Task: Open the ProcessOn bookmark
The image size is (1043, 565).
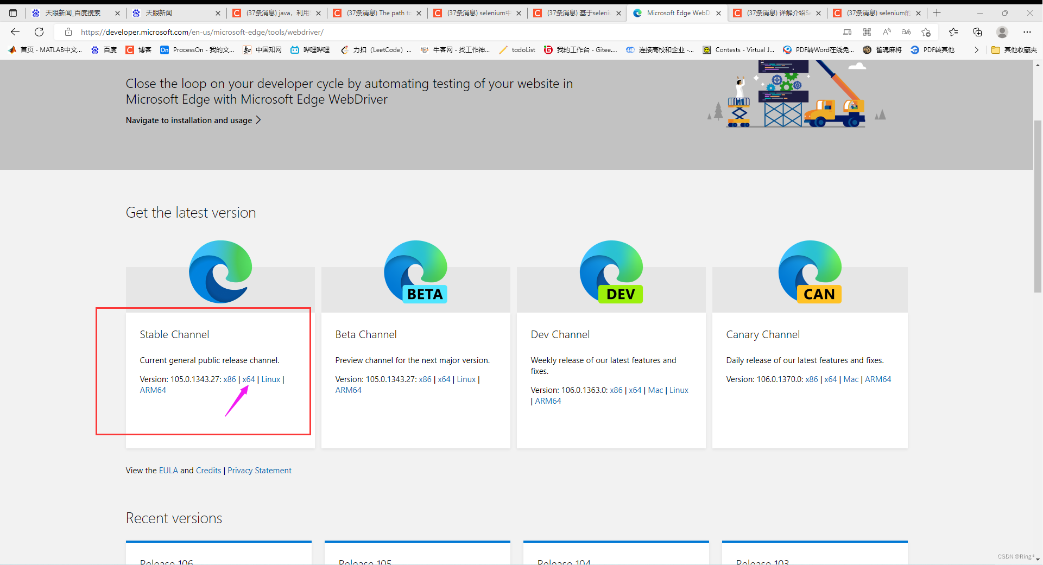Action: click(197, 50)
